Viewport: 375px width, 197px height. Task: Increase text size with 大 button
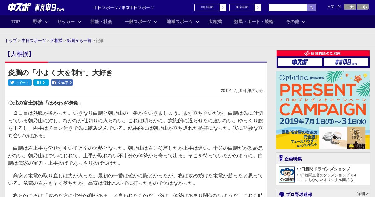click(x=350, y=7)
